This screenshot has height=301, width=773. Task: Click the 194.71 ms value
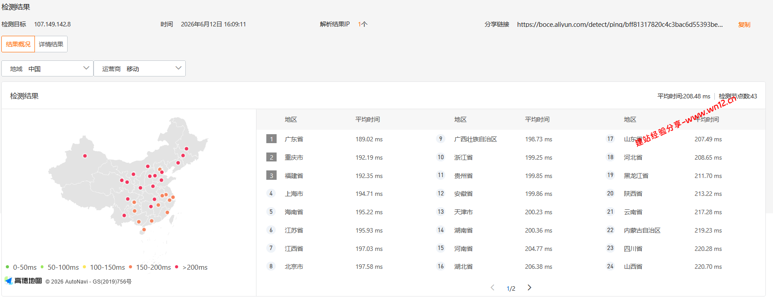(x=369, y=194)
